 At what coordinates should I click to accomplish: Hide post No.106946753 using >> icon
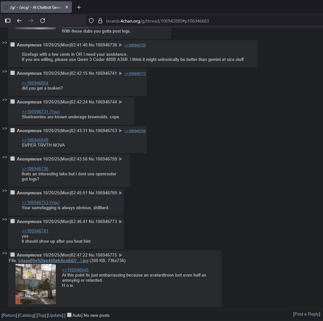pyautogui.click(x=5, y=129)
